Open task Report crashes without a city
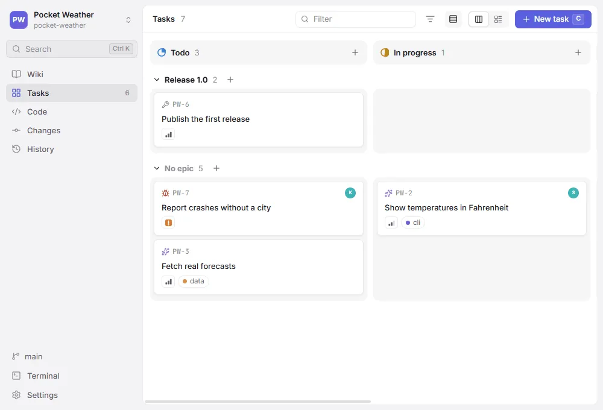Screen dimensions: 603x410 pos(259,208)
